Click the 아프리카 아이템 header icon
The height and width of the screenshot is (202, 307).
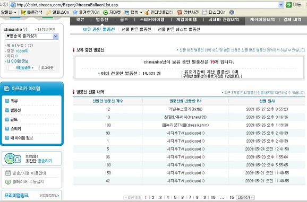click(7, 89)
